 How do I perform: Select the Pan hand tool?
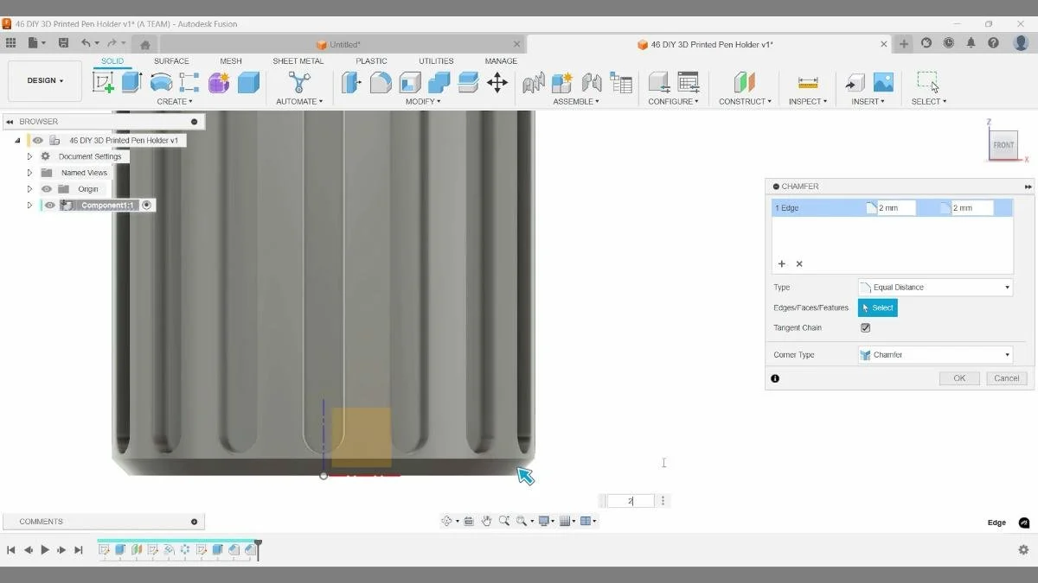487,521
